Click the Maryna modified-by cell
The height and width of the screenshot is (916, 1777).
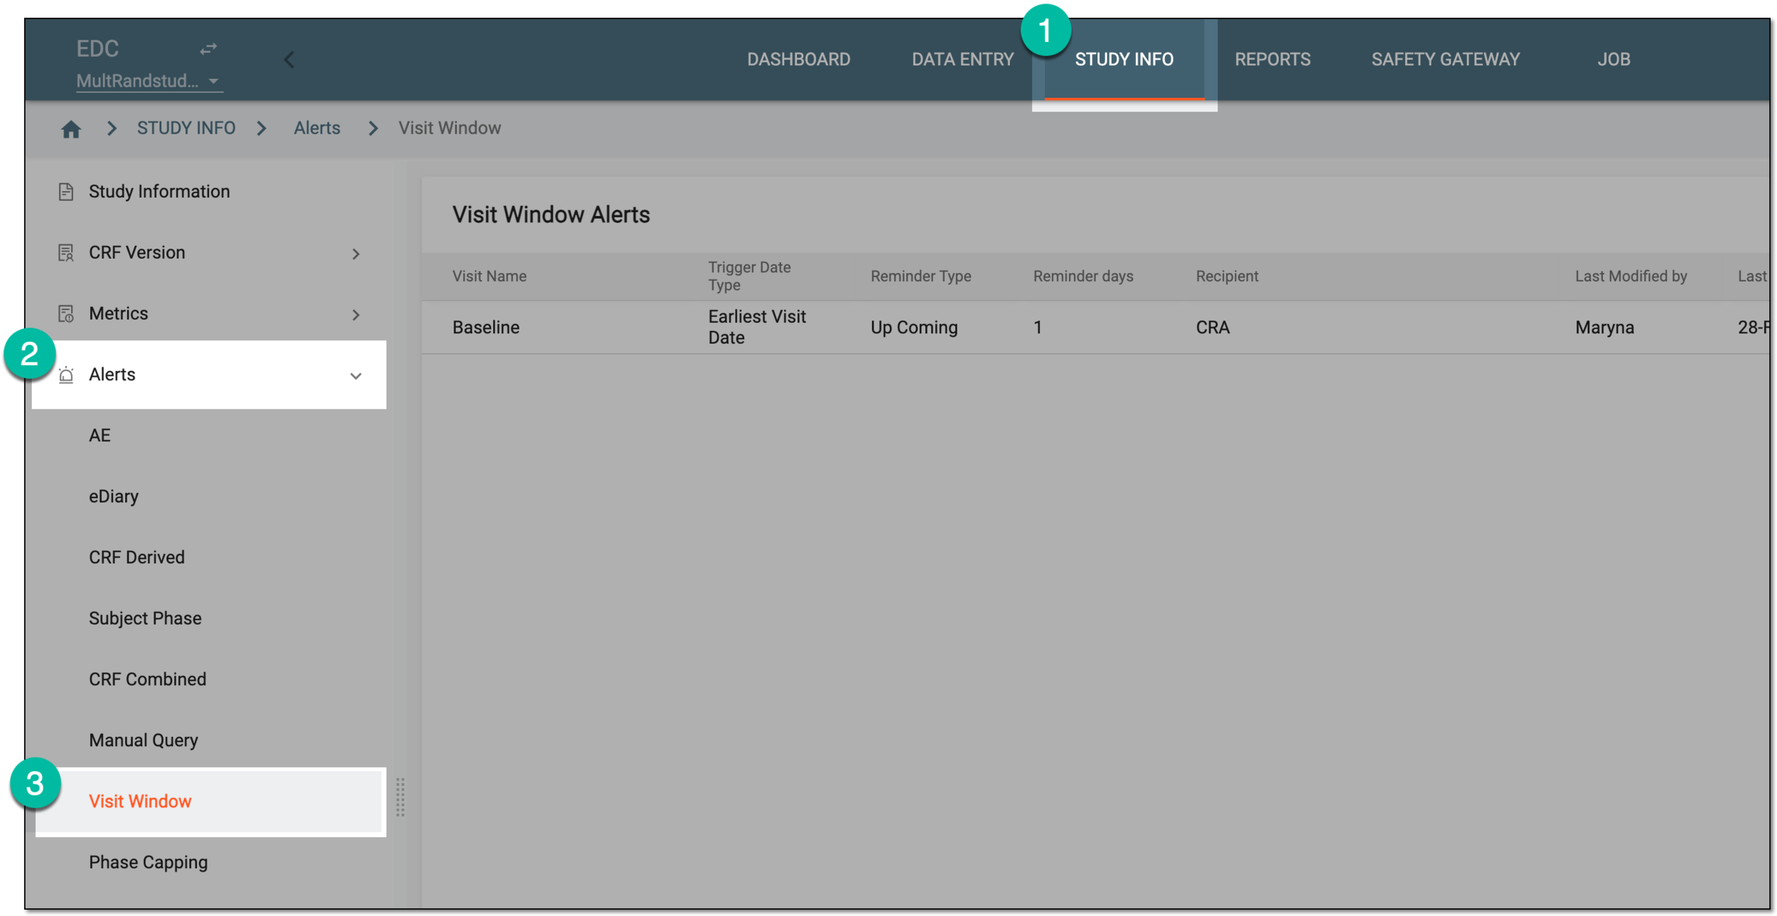pos(1604,328)
